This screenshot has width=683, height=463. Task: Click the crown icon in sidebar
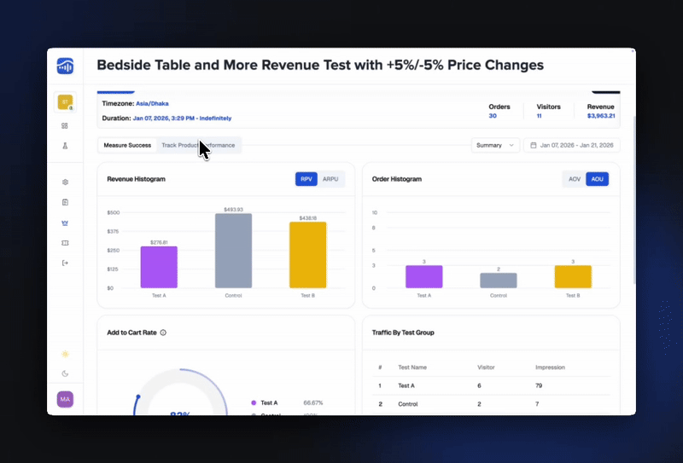(65, 223)
